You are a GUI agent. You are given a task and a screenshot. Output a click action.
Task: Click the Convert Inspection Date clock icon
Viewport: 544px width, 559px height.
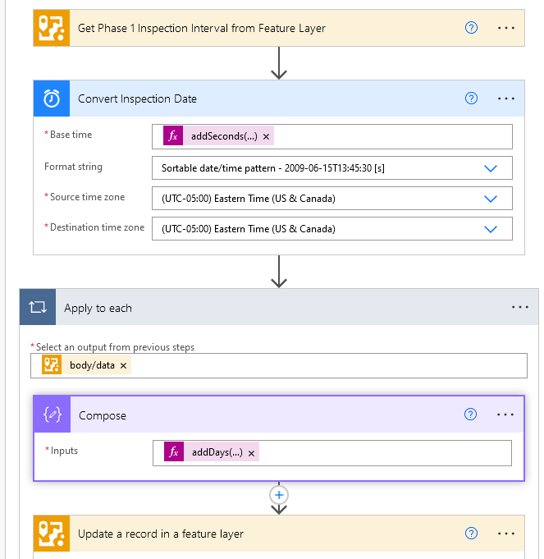click(52, 99)
